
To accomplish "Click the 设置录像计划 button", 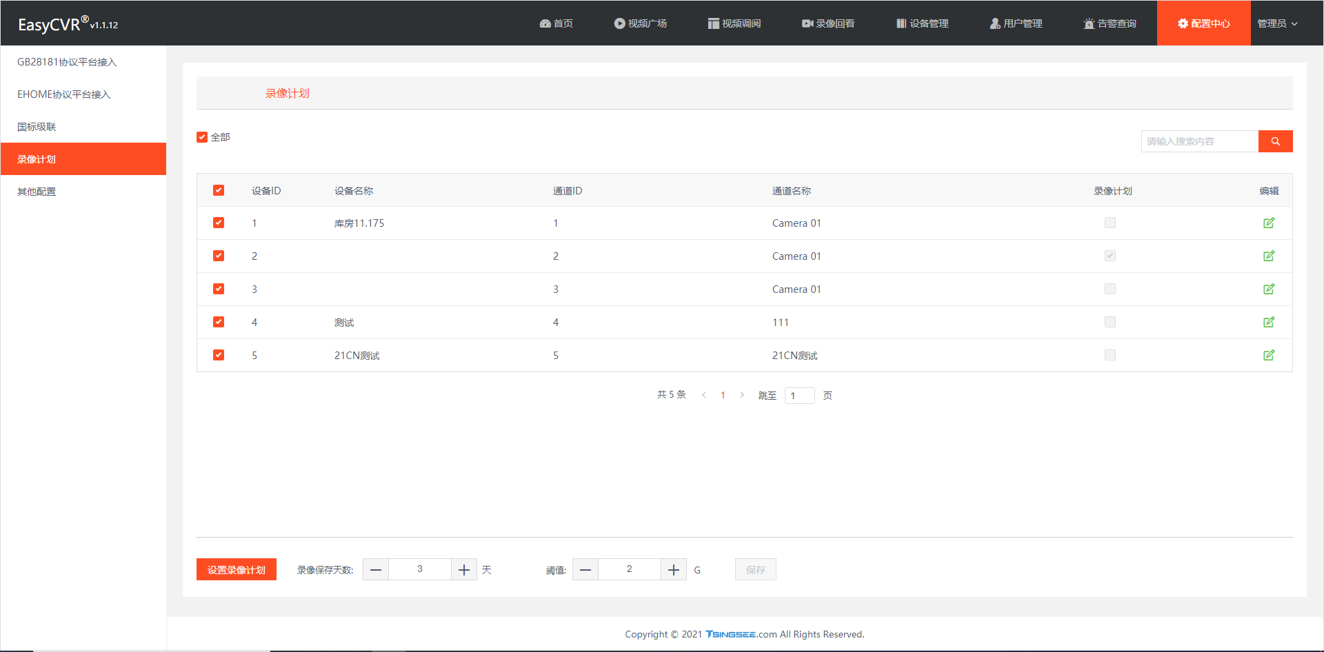I will (x=236, y=570).
